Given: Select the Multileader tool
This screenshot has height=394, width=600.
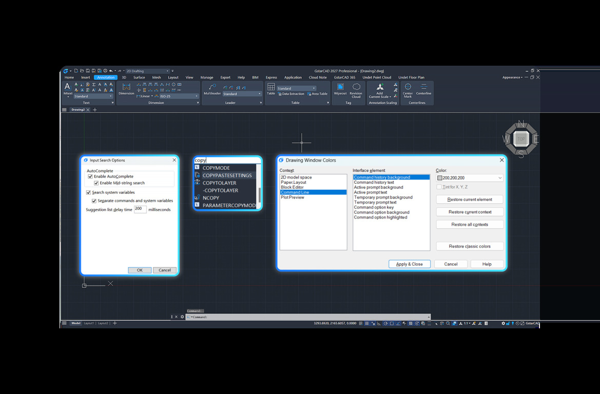Looking at the screenshot, I should coord(212,87).
